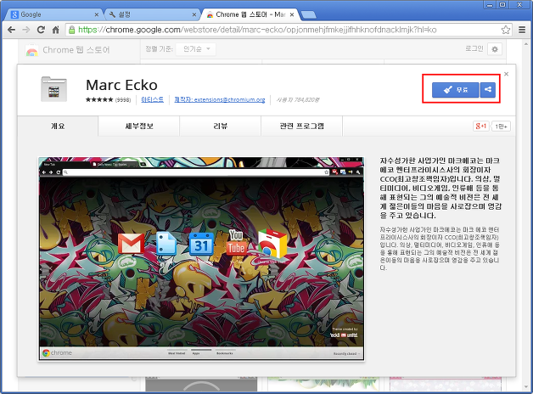
Task: Click the Marc Ecko theme preview screenshot
Action: 201,259
